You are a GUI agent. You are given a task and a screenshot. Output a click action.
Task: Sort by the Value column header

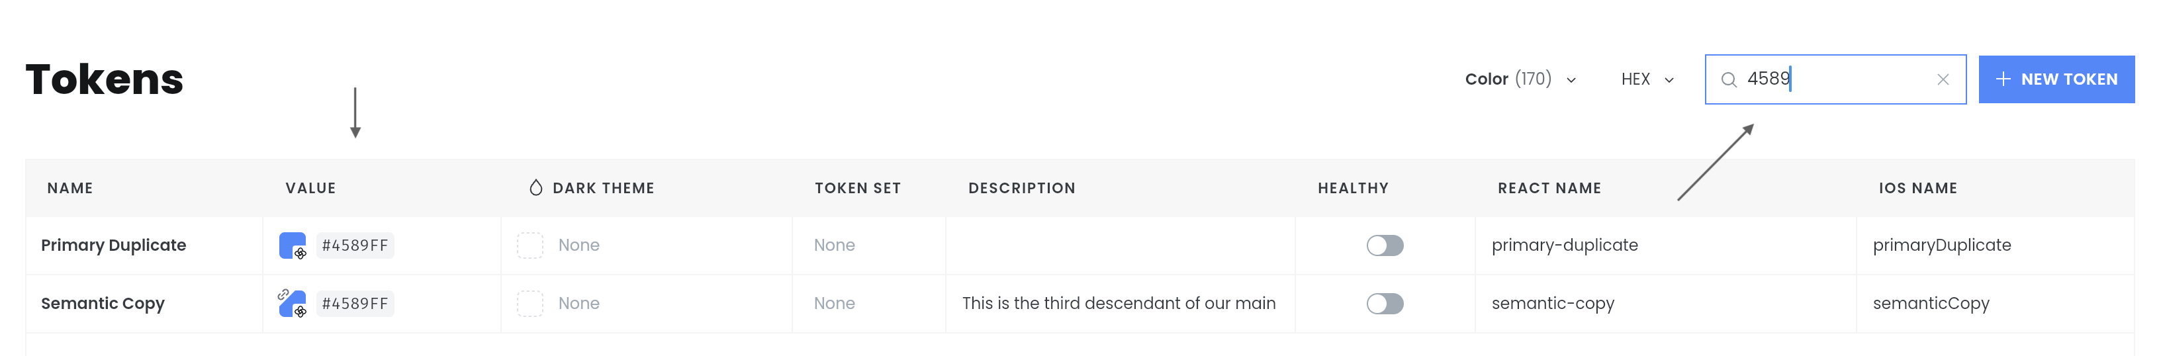310,188
